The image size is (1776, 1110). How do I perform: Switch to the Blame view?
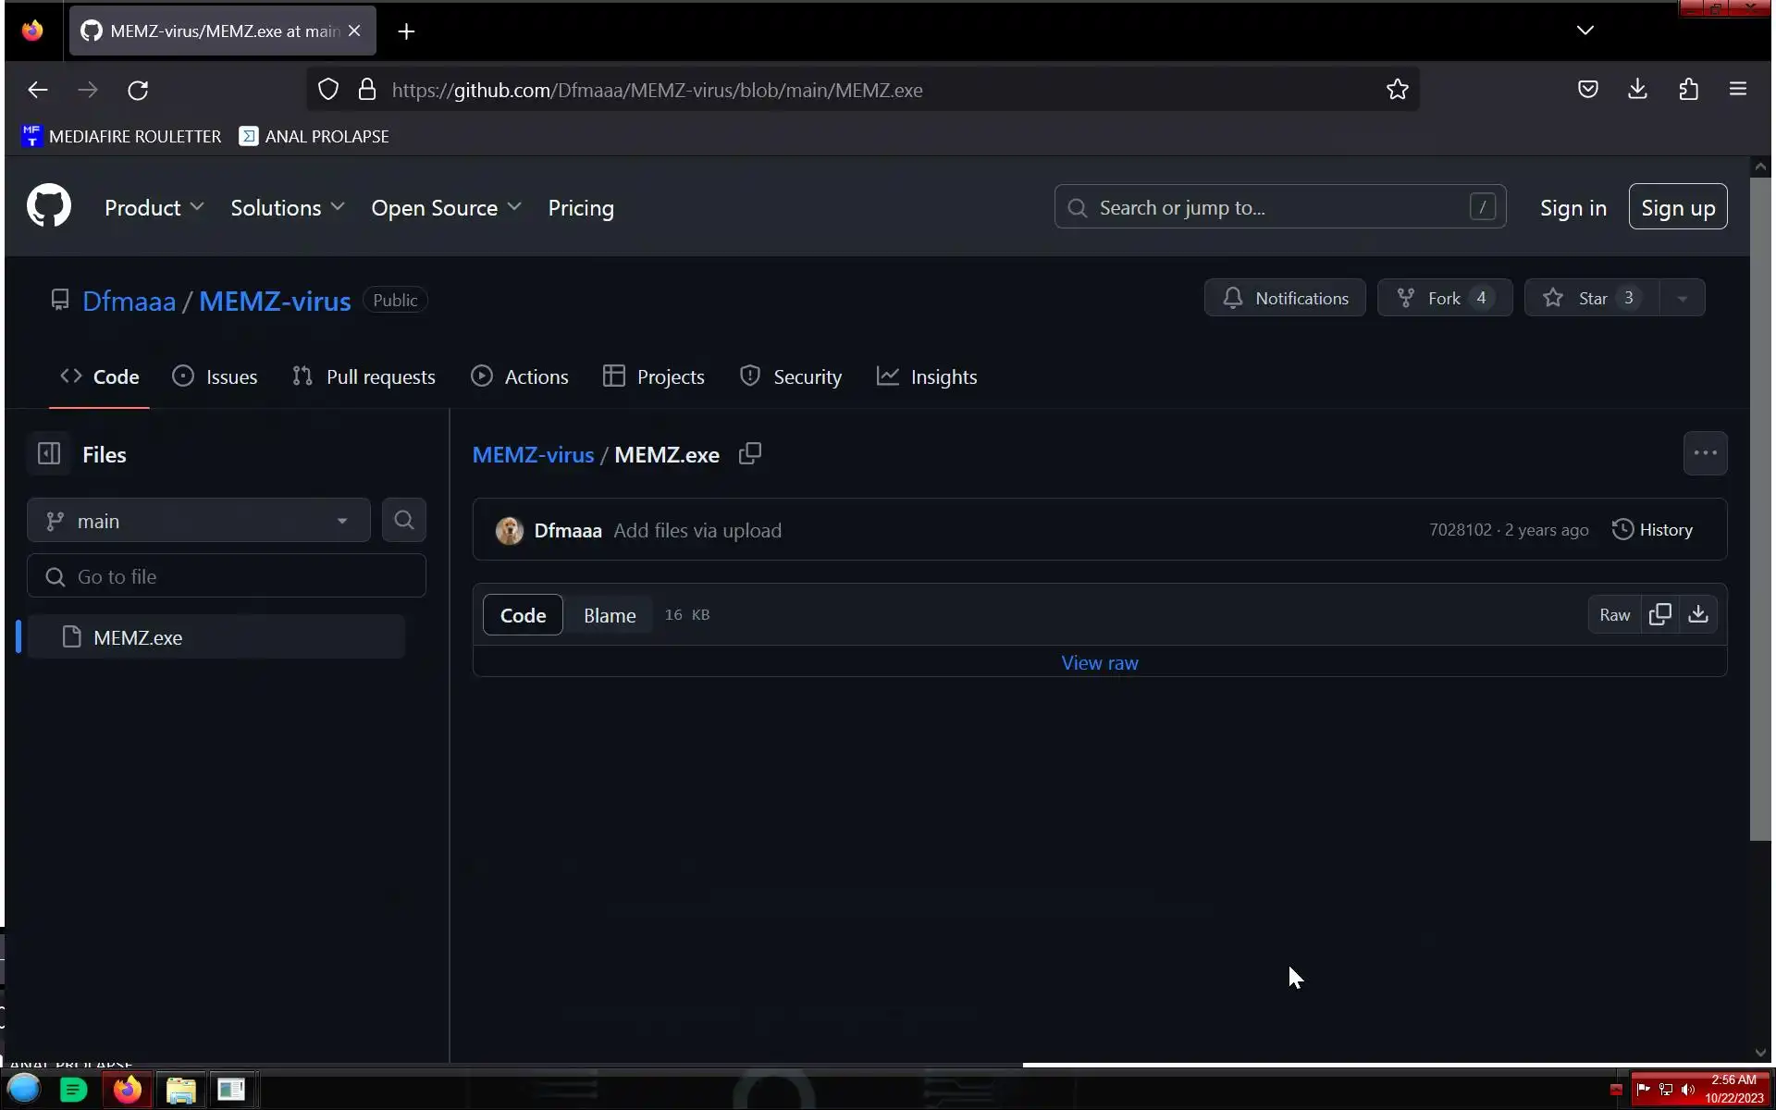click(x=610, y=616)
